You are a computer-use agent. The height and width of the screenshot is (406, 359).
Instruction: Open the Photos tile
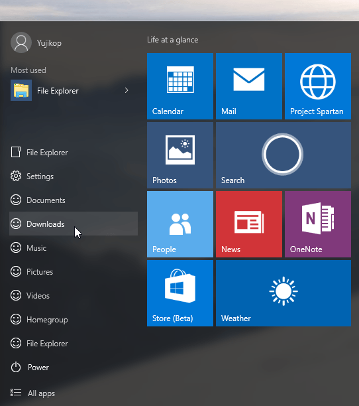click(x=180, y=155)
